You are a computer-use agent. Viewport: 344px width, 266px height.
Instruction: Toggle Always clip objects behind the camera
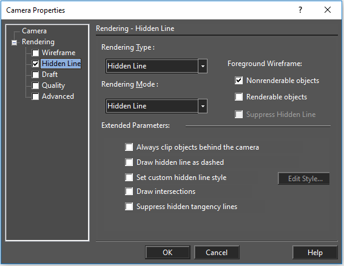point(129,147)
